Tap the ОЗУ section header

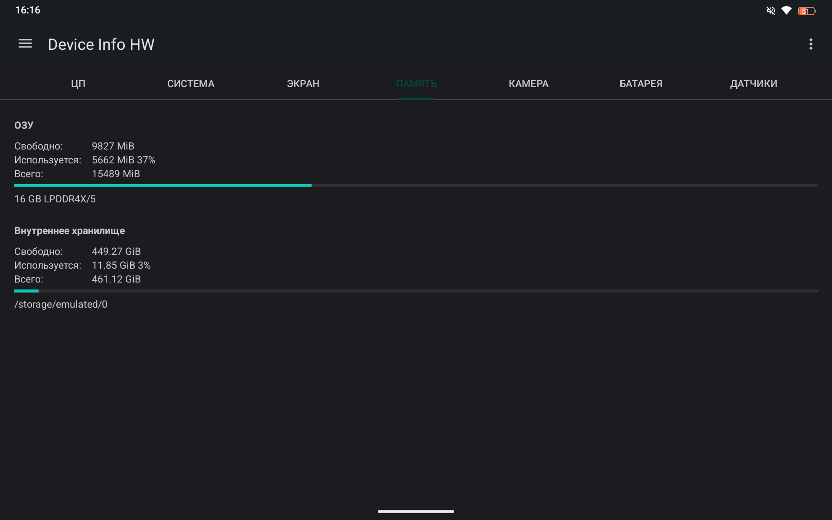[24, 125]
